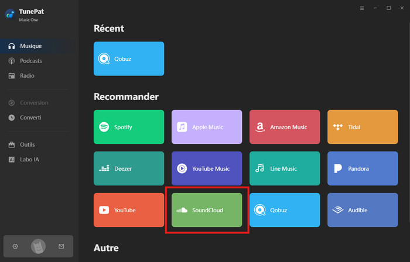Click the Qobuz icon in Recommander tile

point(259,211)
